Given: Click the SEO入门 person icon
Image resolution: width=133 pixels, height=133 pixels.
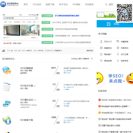Looking at the screenshot, I should pos(101,41).
